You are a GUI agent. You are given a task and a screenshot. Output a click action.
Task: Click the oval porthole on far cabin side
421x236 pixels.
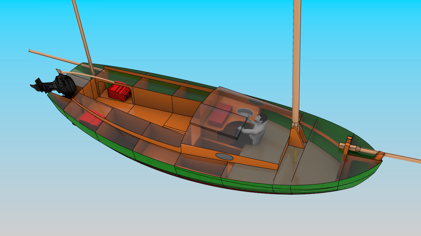(256, 102)
